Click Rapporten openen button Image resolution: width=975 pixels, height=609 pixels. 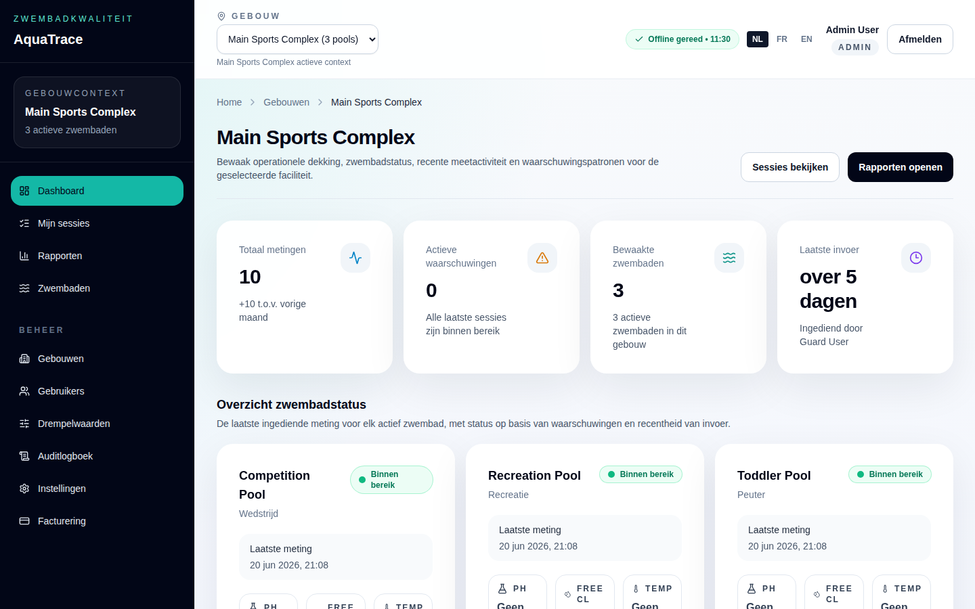[x=901, y=167]
